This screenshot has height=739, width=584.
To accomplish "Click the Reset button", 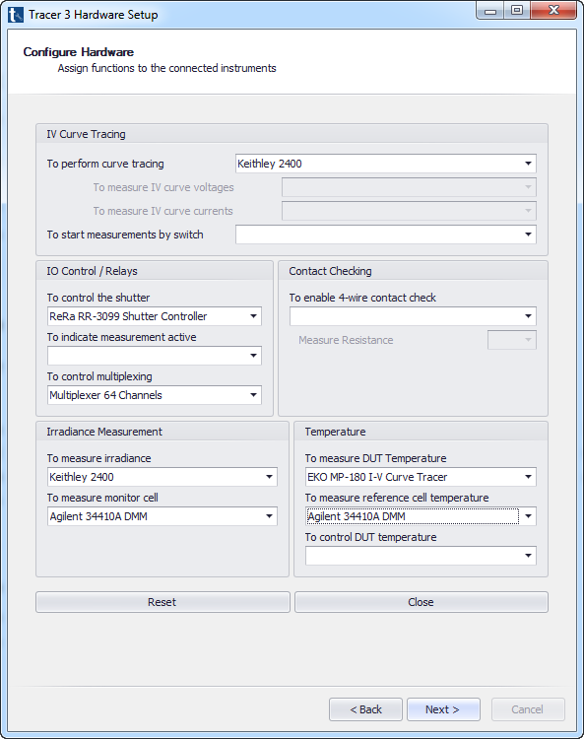I will point(162,602).
